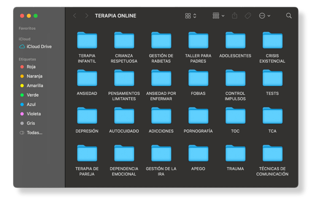This screenshot has width=318, height=205.
Task: Click the tag icon in toolbar
Action: tap(248, 16)
